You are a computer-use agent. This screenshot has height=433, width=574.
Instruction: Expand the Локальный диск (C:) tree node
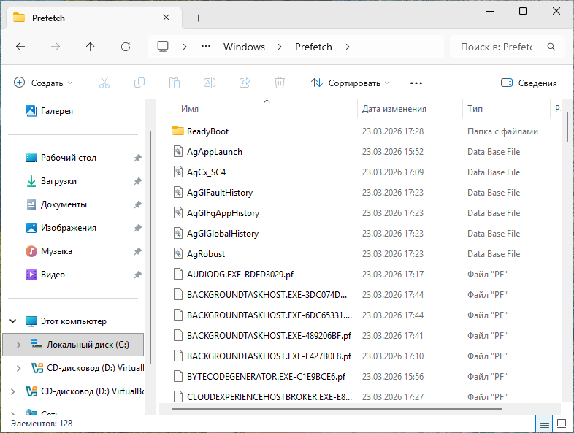[19, 344]
